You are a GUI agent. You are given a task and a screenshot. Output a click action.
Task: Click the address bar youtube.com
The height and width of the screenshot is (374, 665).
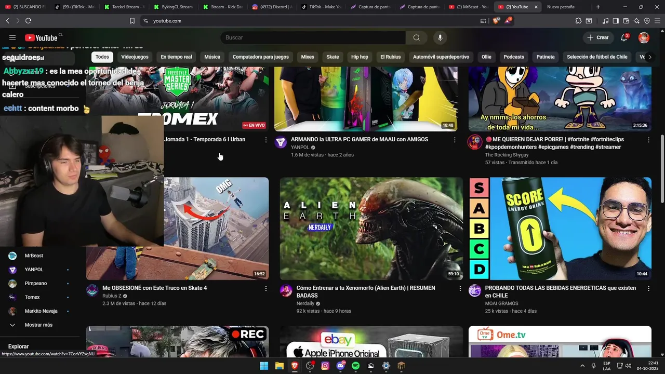tap(312, 21)
